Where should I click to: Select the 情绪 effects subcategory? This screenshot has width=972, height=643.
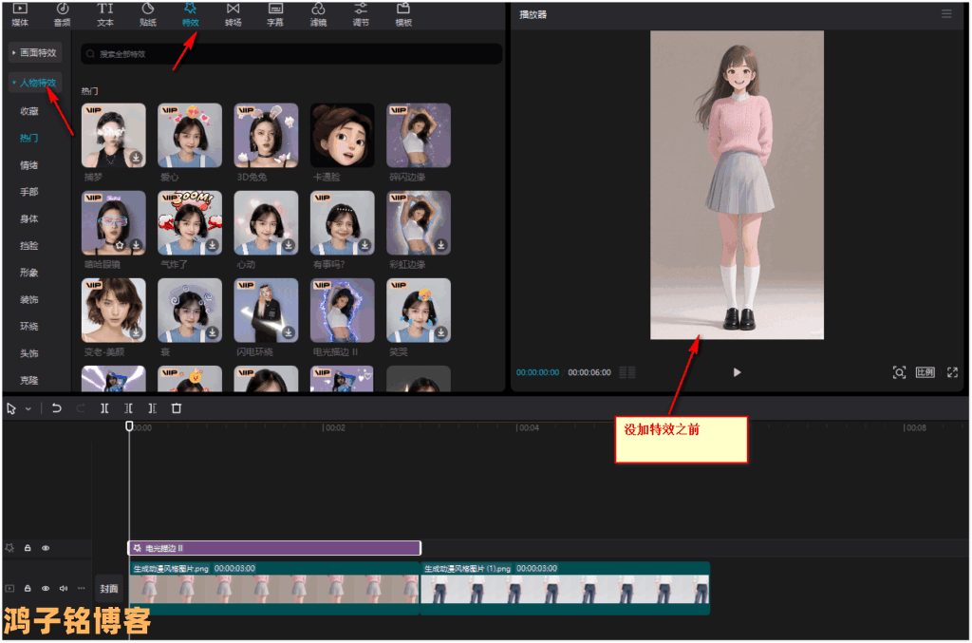point(29,165)
